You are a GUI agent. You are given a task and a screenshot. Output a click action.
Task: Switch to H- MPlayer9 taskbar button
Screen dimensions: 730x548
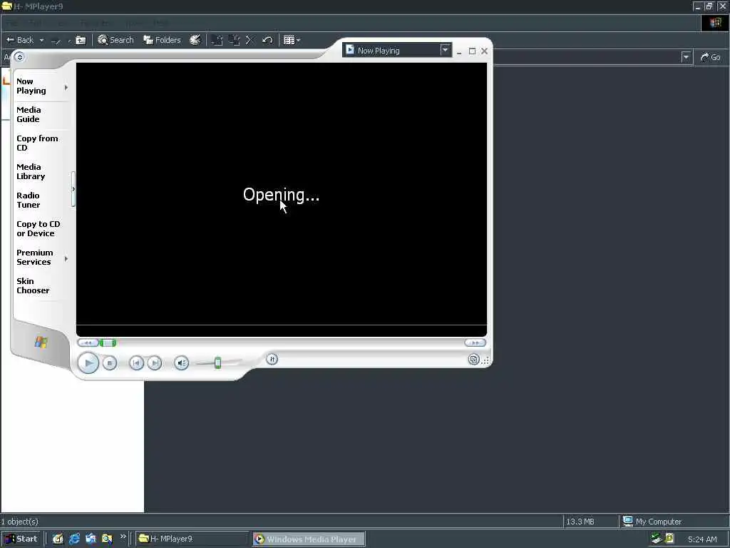pyautogui.click(x=192, y=539)
